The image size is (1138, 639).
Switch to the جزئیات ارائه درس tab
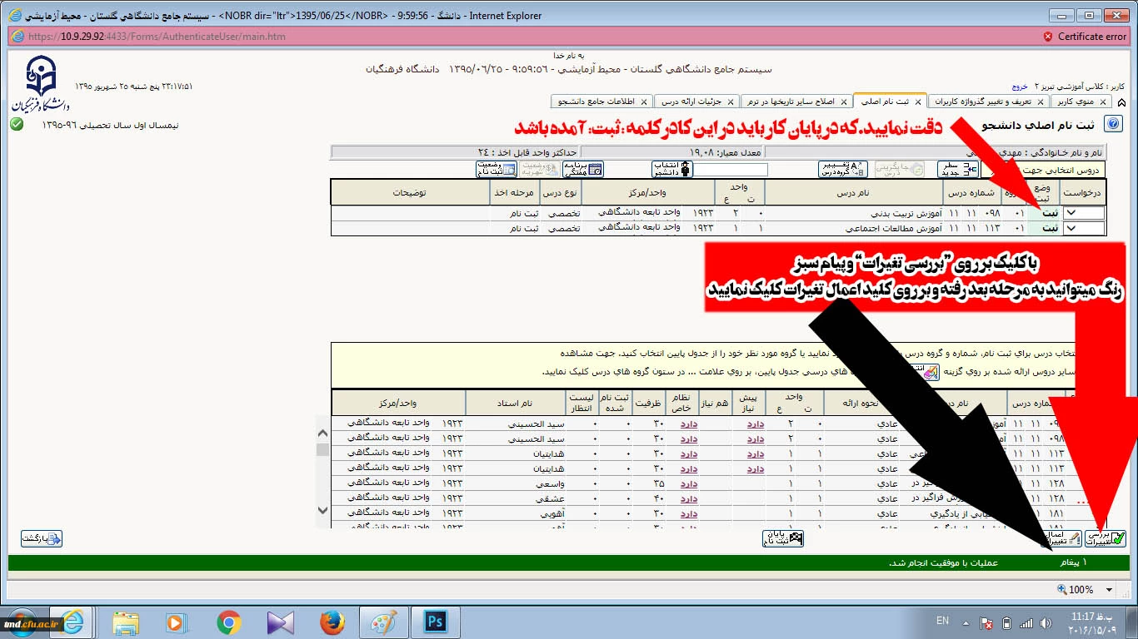(691, 102)
